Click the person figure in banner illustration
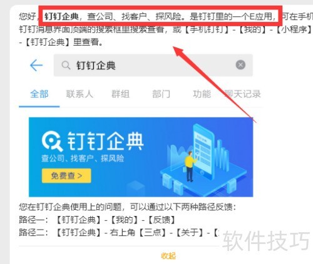This screenshot has width=313, height=264. 190,166
